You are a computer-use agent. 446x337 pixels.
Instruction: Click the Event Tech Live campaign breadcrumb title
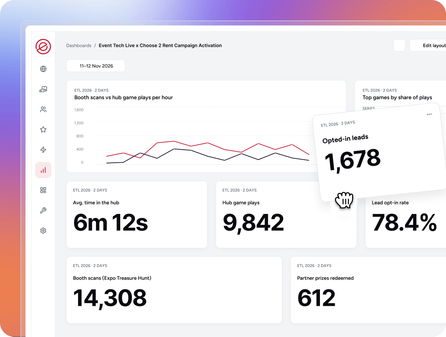click(160, 45)
